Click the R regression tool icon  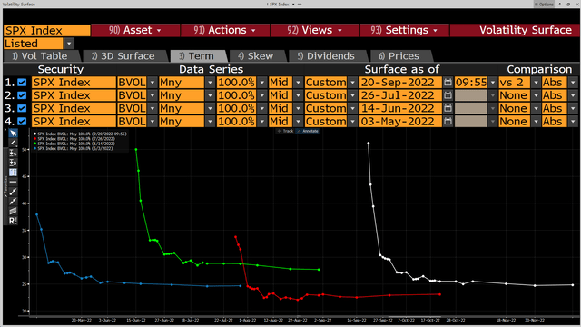(13, 221)
